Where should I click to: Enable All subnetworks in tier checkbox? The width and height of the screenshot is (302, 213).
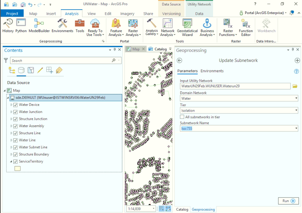click(x=182, y=117)
